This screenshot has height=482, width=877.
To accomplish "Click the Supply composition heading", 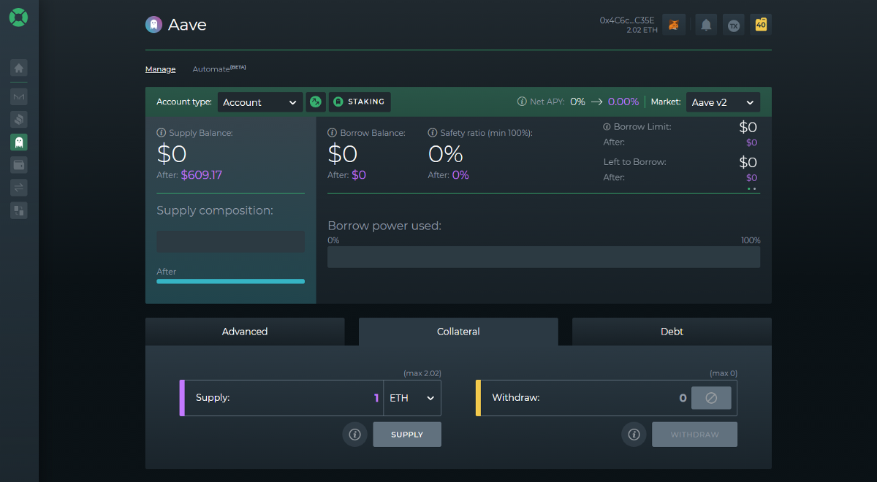I will point(215,210).
